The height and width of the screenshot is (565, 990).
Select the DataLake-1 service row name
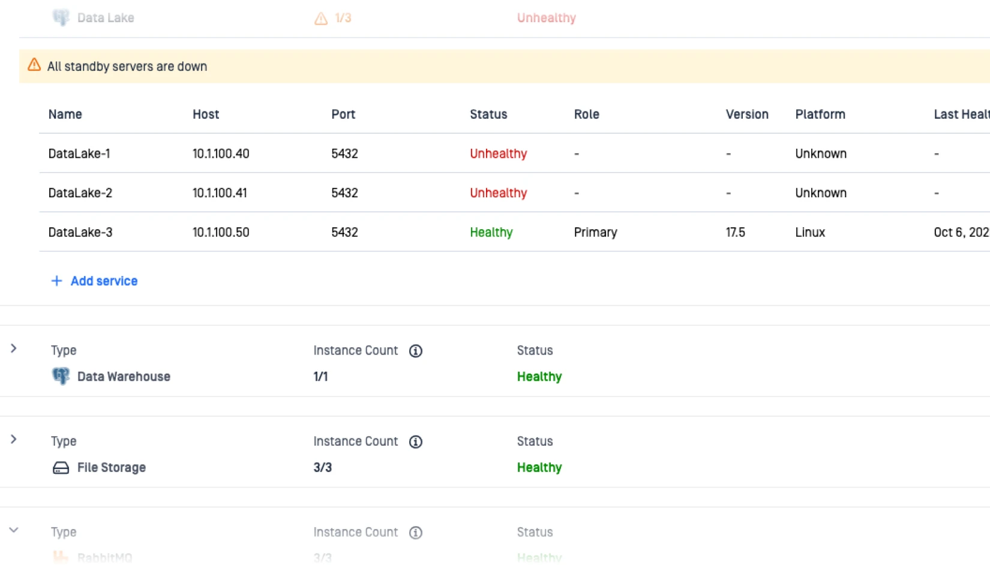[79, 154]
